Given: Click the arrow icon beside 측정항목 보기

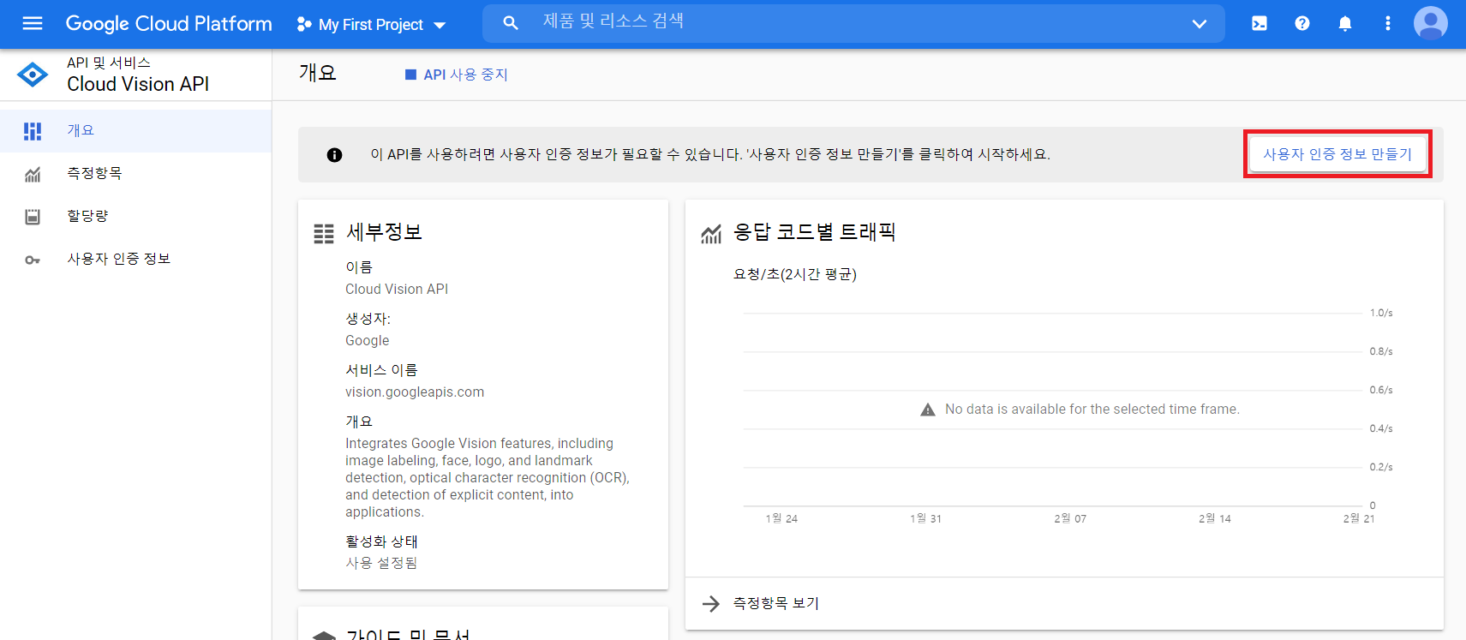Looking at the screenshot, I should pyautogui.click(x=711, y=604).
